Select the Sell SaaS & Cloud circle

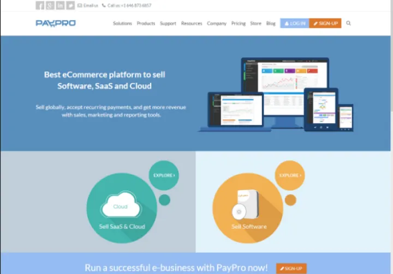pyautogui.click(x=122, y=208)
